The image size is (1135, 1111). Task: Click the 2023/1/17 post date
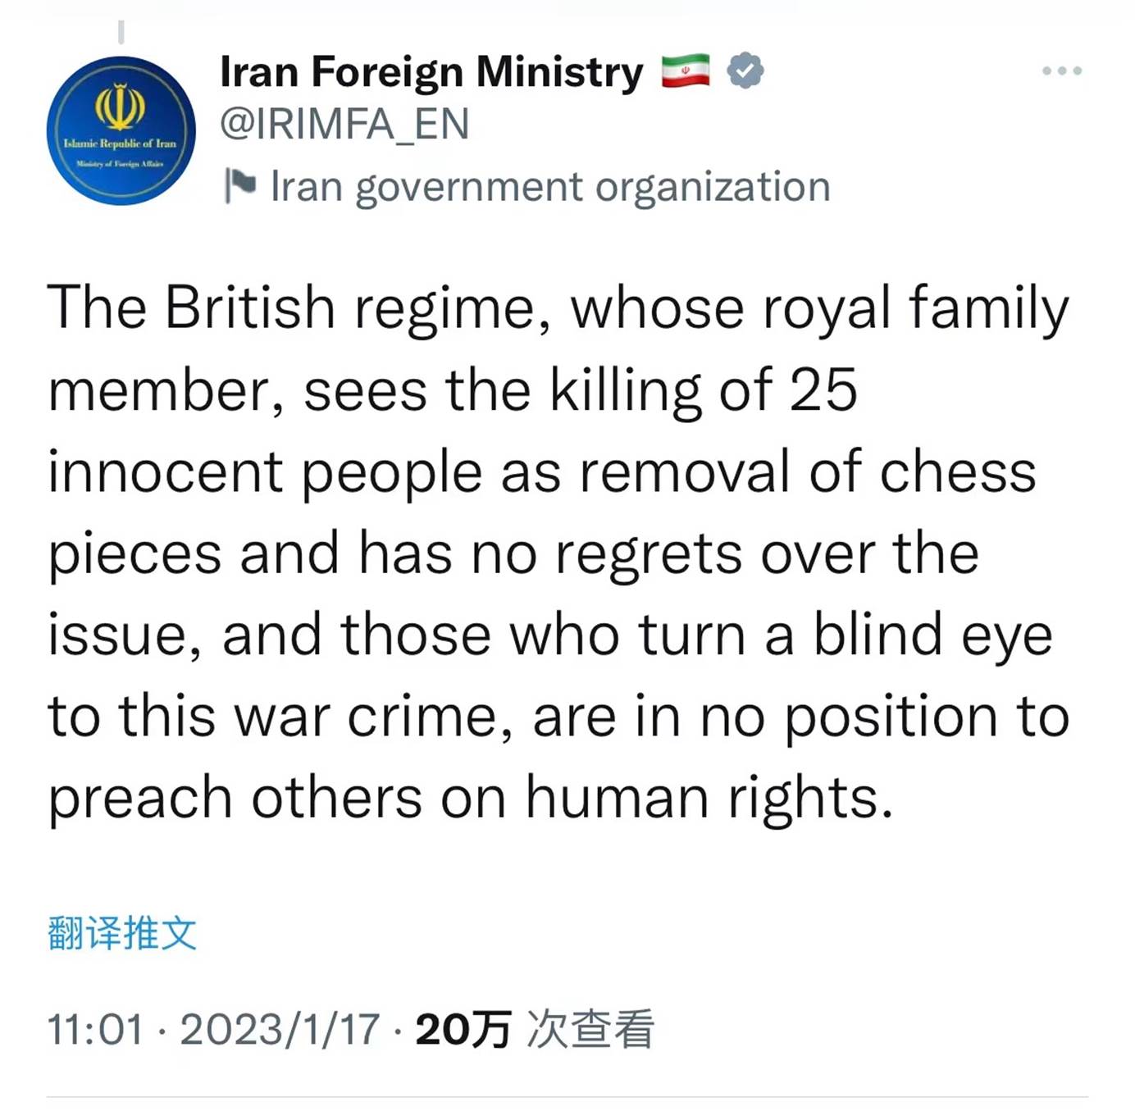280,1029
